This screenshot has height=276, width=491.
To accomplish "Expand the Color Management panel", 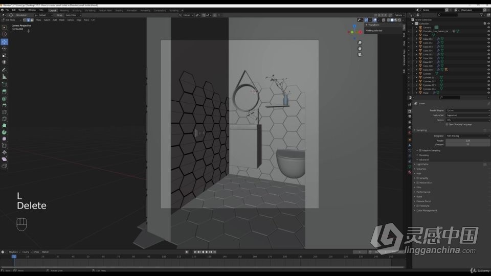I will tap(426, 211).
